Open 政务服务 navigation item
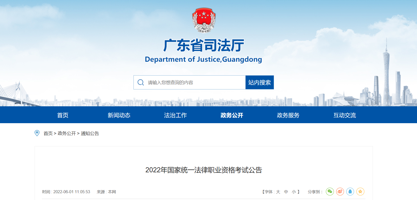The image size is (417, 200). [x=288, y=115]
